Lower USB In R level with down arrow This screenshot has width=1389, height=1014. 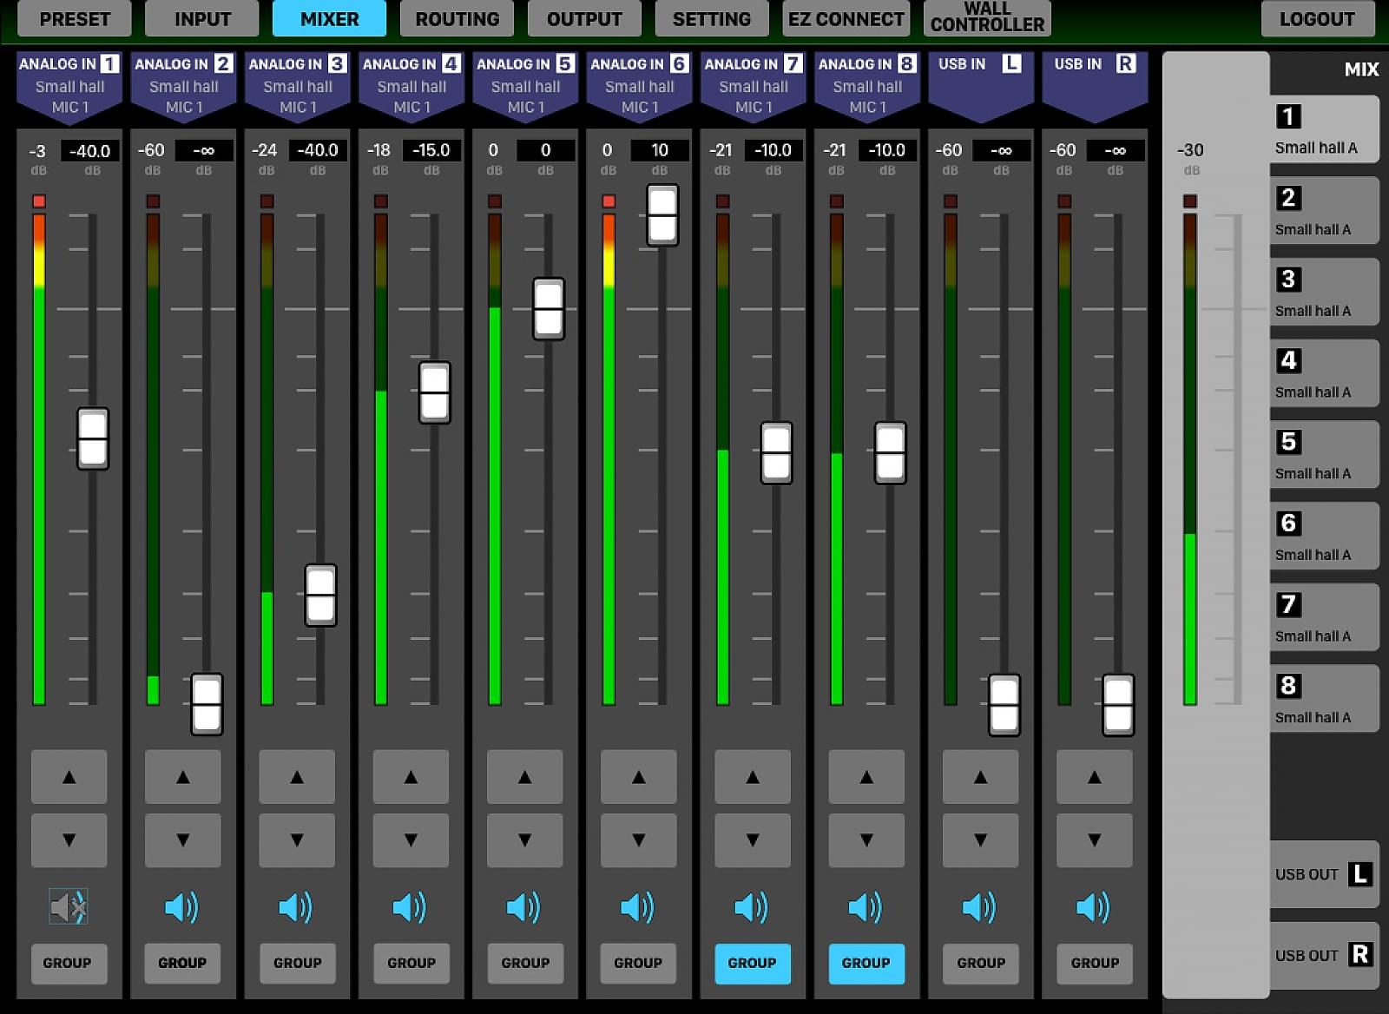(x=1095, y=840)
